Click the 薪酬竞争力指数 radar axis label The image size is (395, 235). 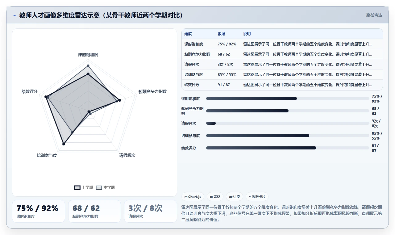coord(152,91)
